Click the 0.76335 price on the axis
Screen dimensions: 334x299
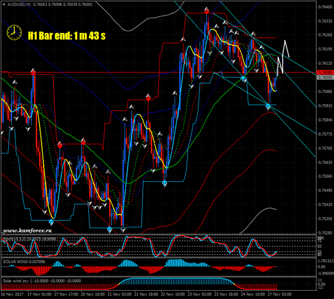click(325, 21)
